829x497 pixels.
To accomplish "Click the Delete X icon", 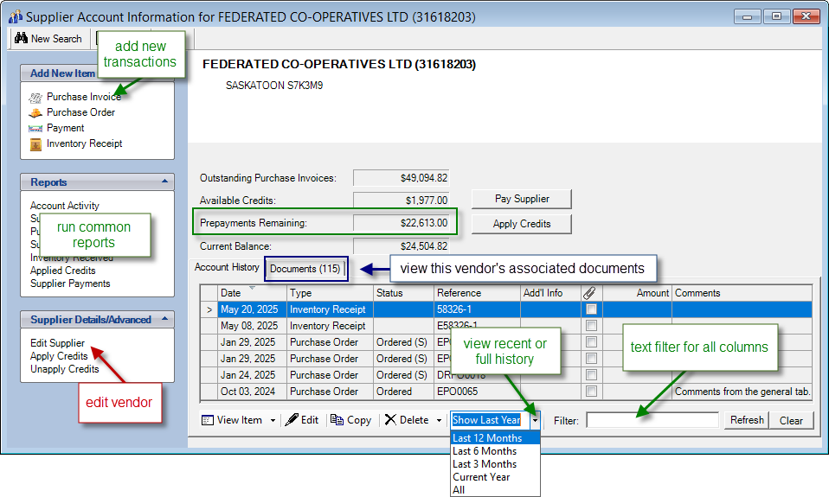I will [390, 420].
